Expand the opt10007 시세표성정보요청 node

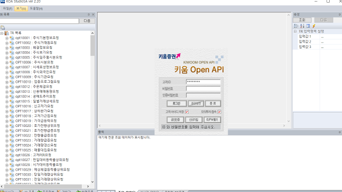coord(7,68)
